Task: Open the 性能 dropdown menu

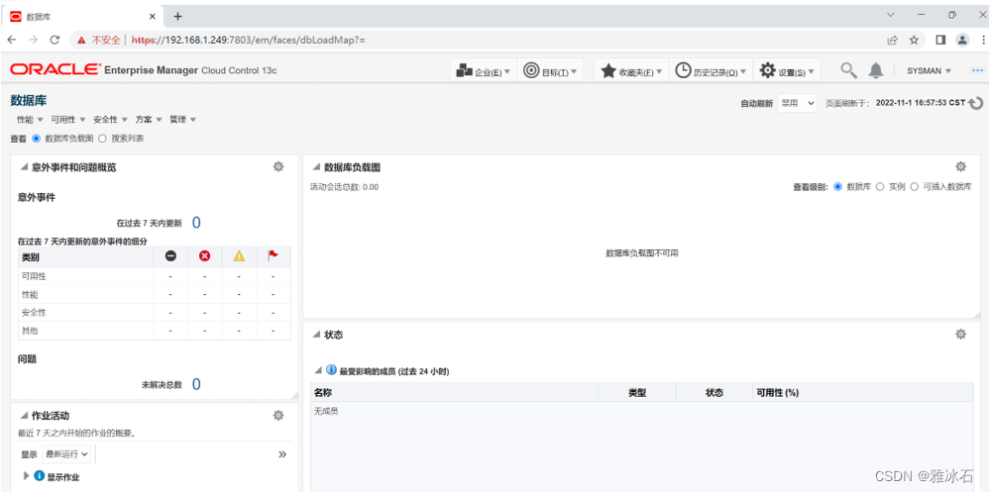Action: pyautogui.click(x=30, y=119)
